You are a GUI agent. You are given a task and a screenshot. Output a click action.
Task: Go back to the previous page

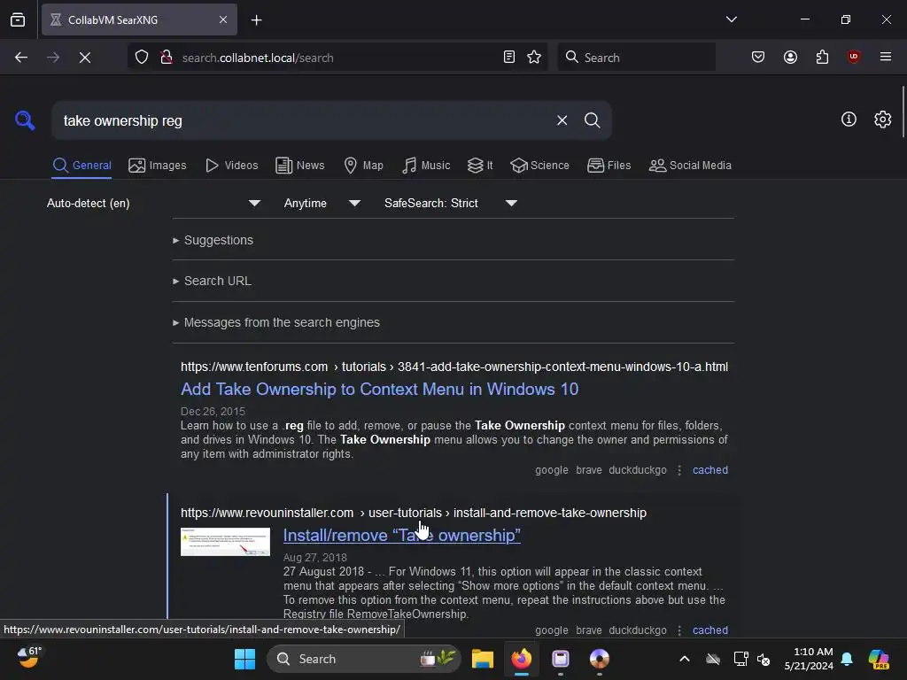pyautogui.click(x=21, y=58)
